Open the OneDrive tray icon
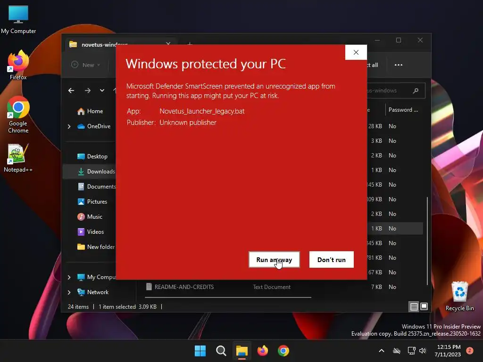The image size is (483, 362). 397,351
